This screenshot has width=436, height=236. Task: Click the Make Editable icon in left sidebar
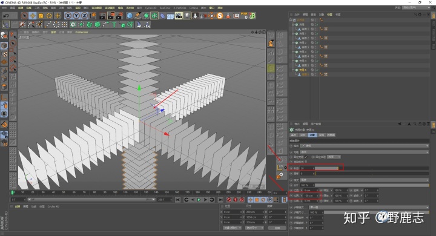[4, 35]
